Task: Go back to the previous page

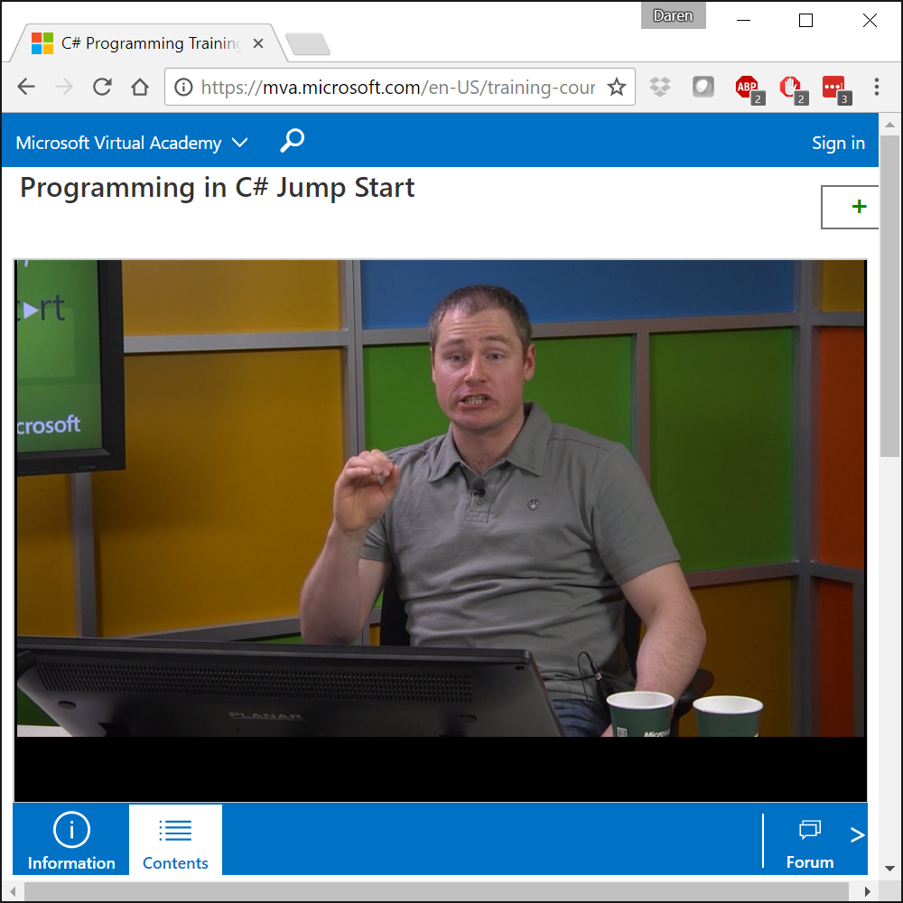Action: [x=26, y=87]
